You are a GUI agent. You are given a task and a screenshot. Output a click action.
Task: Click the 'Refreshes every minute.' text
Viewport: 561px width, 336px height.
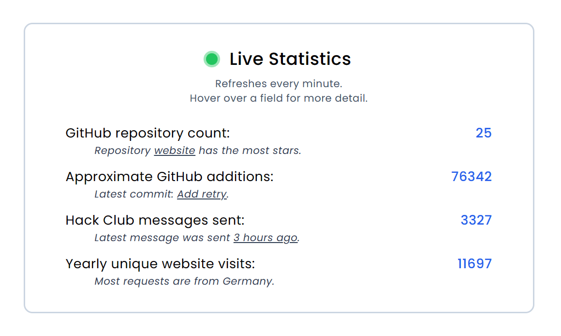[279, 84]
